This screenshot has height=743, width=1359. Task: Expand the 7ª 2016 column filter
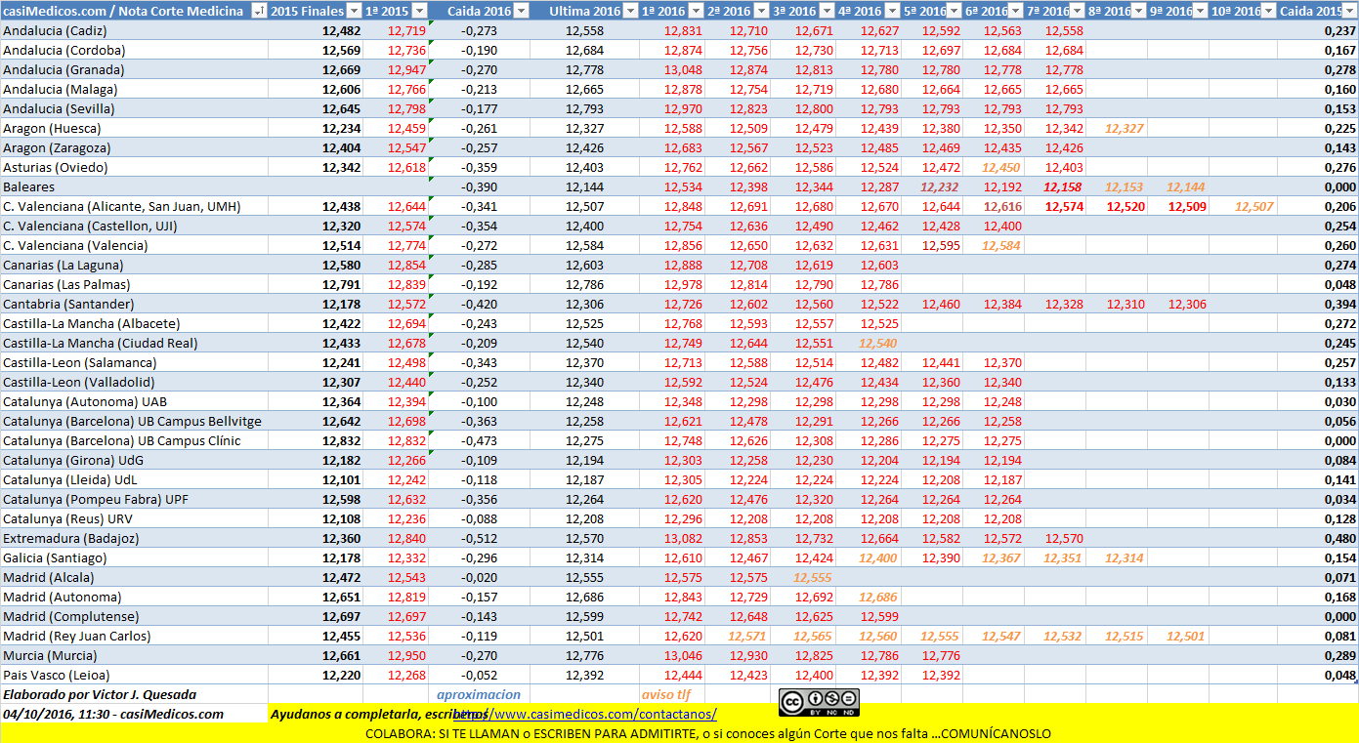(1076, 11)
